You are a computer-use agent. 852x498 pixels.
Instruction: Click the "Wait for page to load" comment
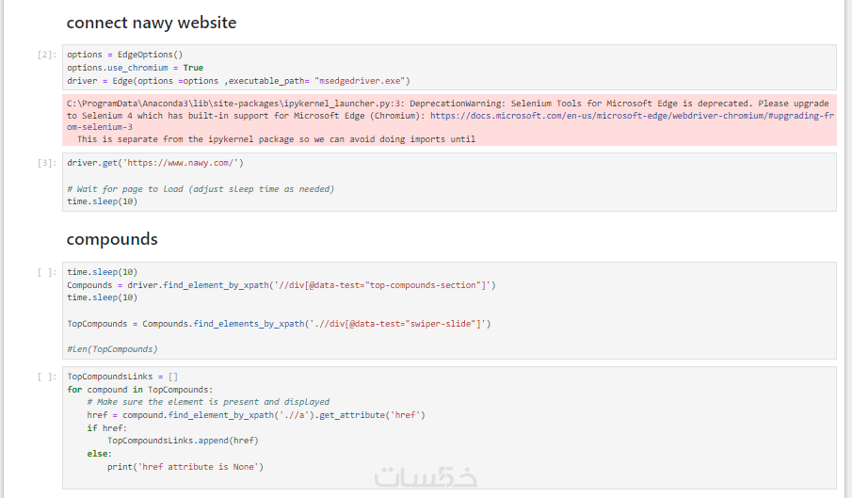click(201, 189)
